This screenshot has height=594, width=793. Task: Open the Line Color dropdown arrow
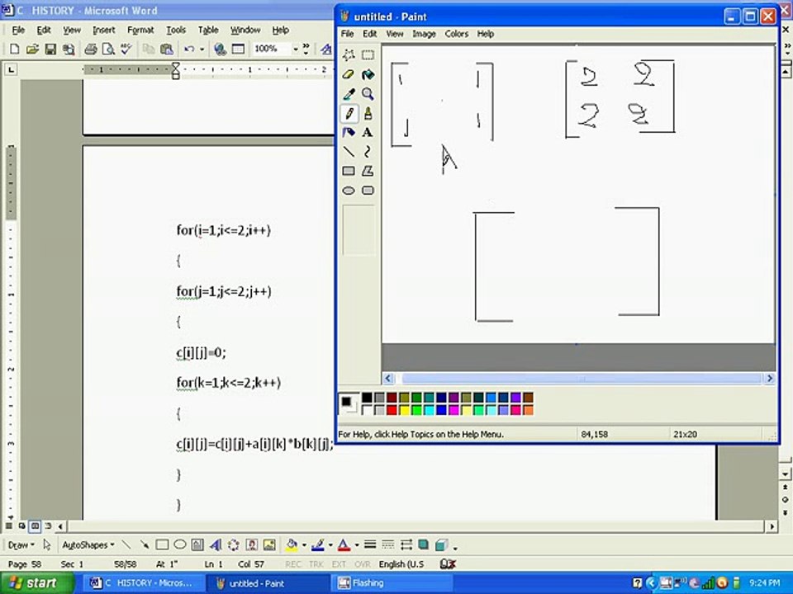[330, 545]
